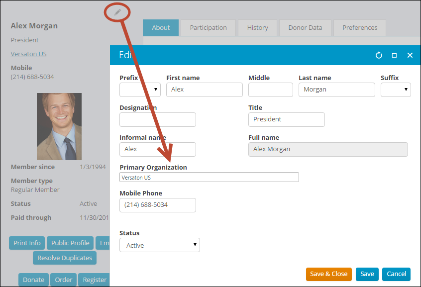Click Resolve Duplicates button
421x287 pixels.
pos(65,258)
